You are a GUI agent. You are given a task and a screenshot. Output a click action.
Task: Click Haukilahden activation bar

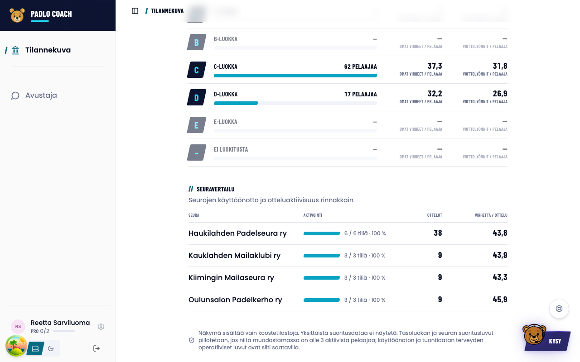click(322, 233)
